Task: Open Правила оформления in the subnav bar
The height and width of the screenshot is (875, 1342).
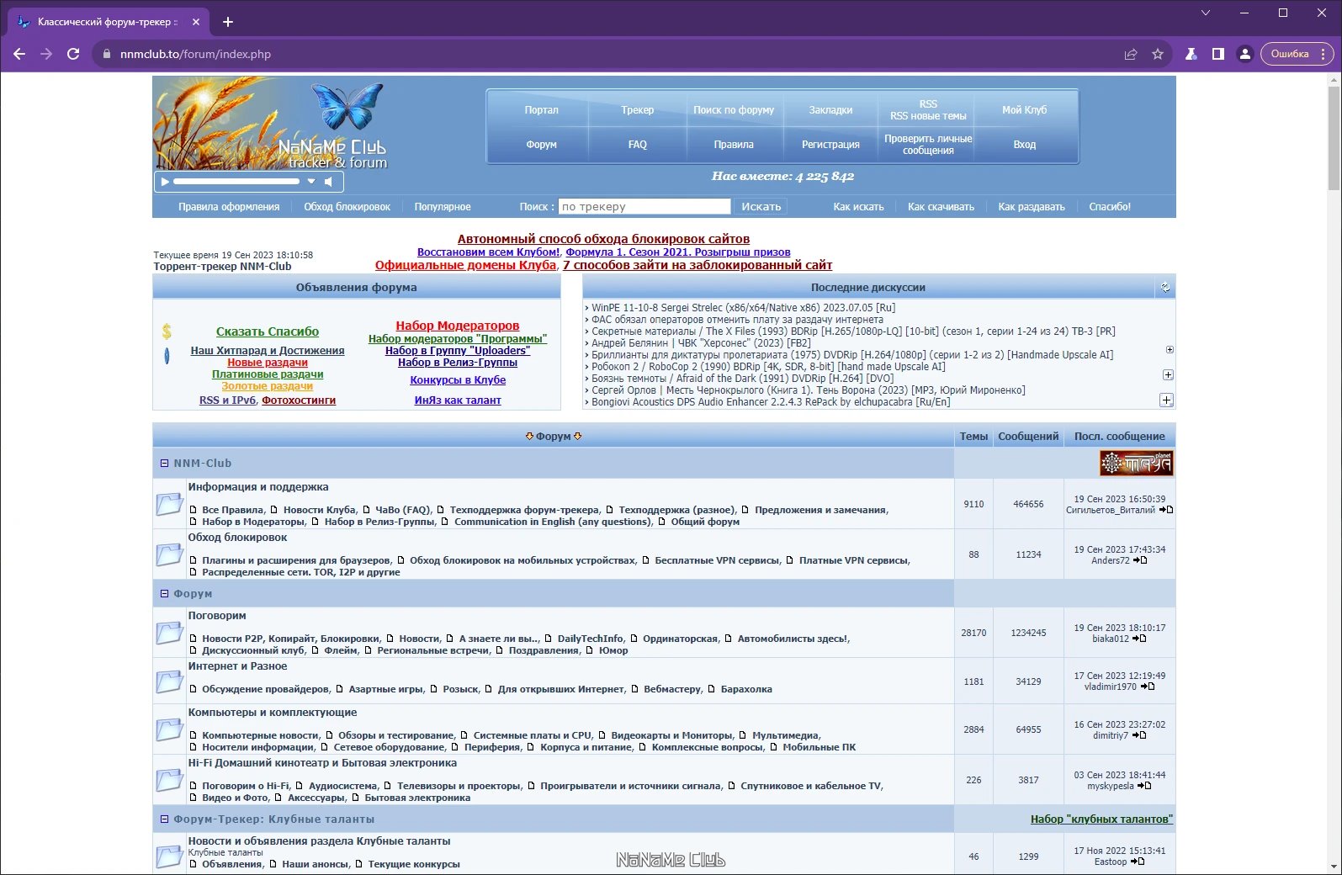Action: (229, 207)
